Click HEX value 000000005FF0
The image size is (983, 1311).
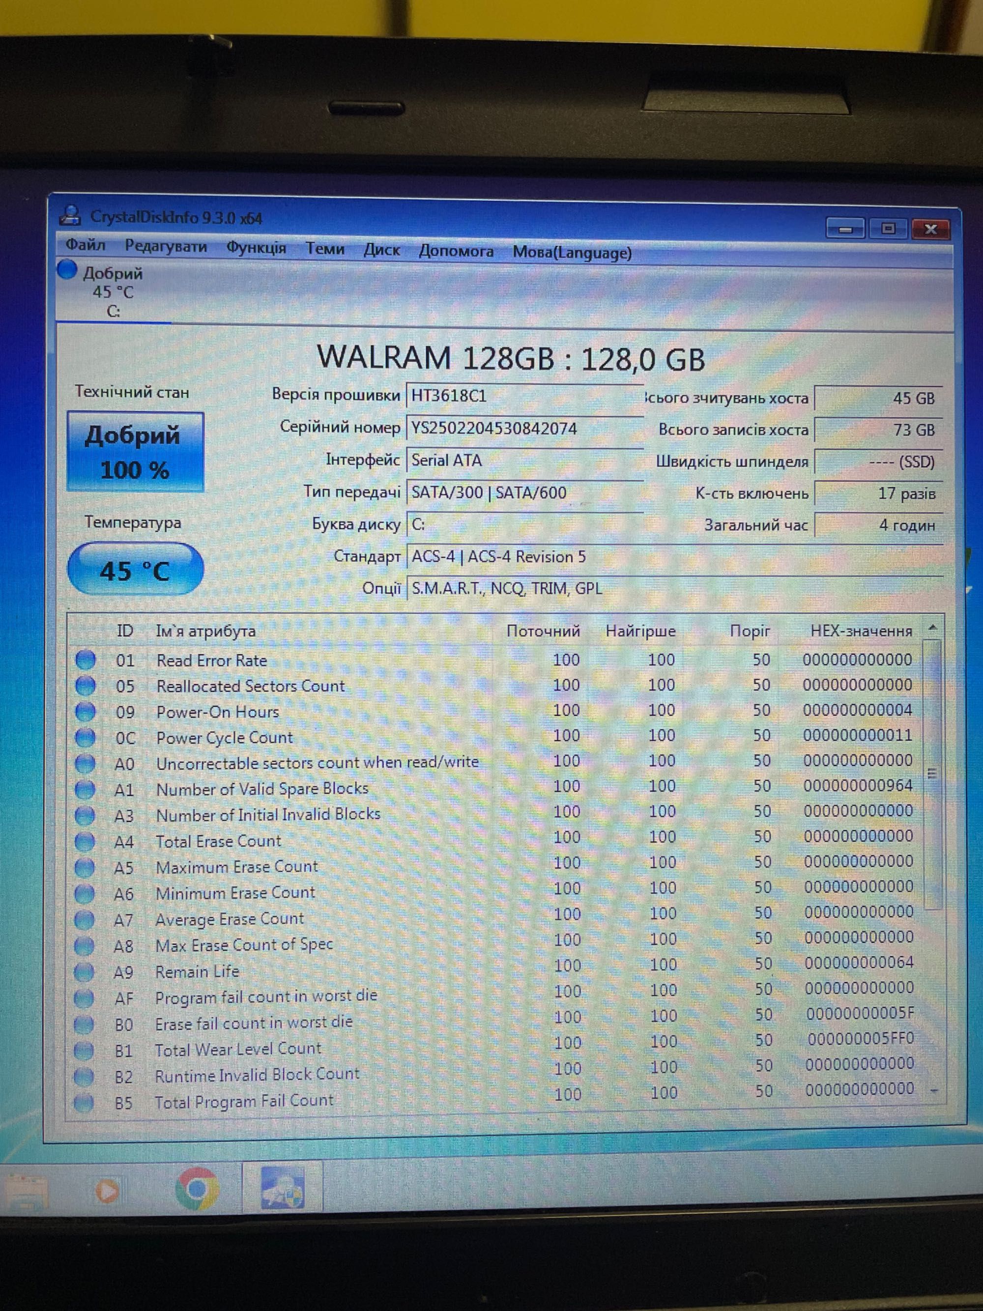click(860, 1038)
